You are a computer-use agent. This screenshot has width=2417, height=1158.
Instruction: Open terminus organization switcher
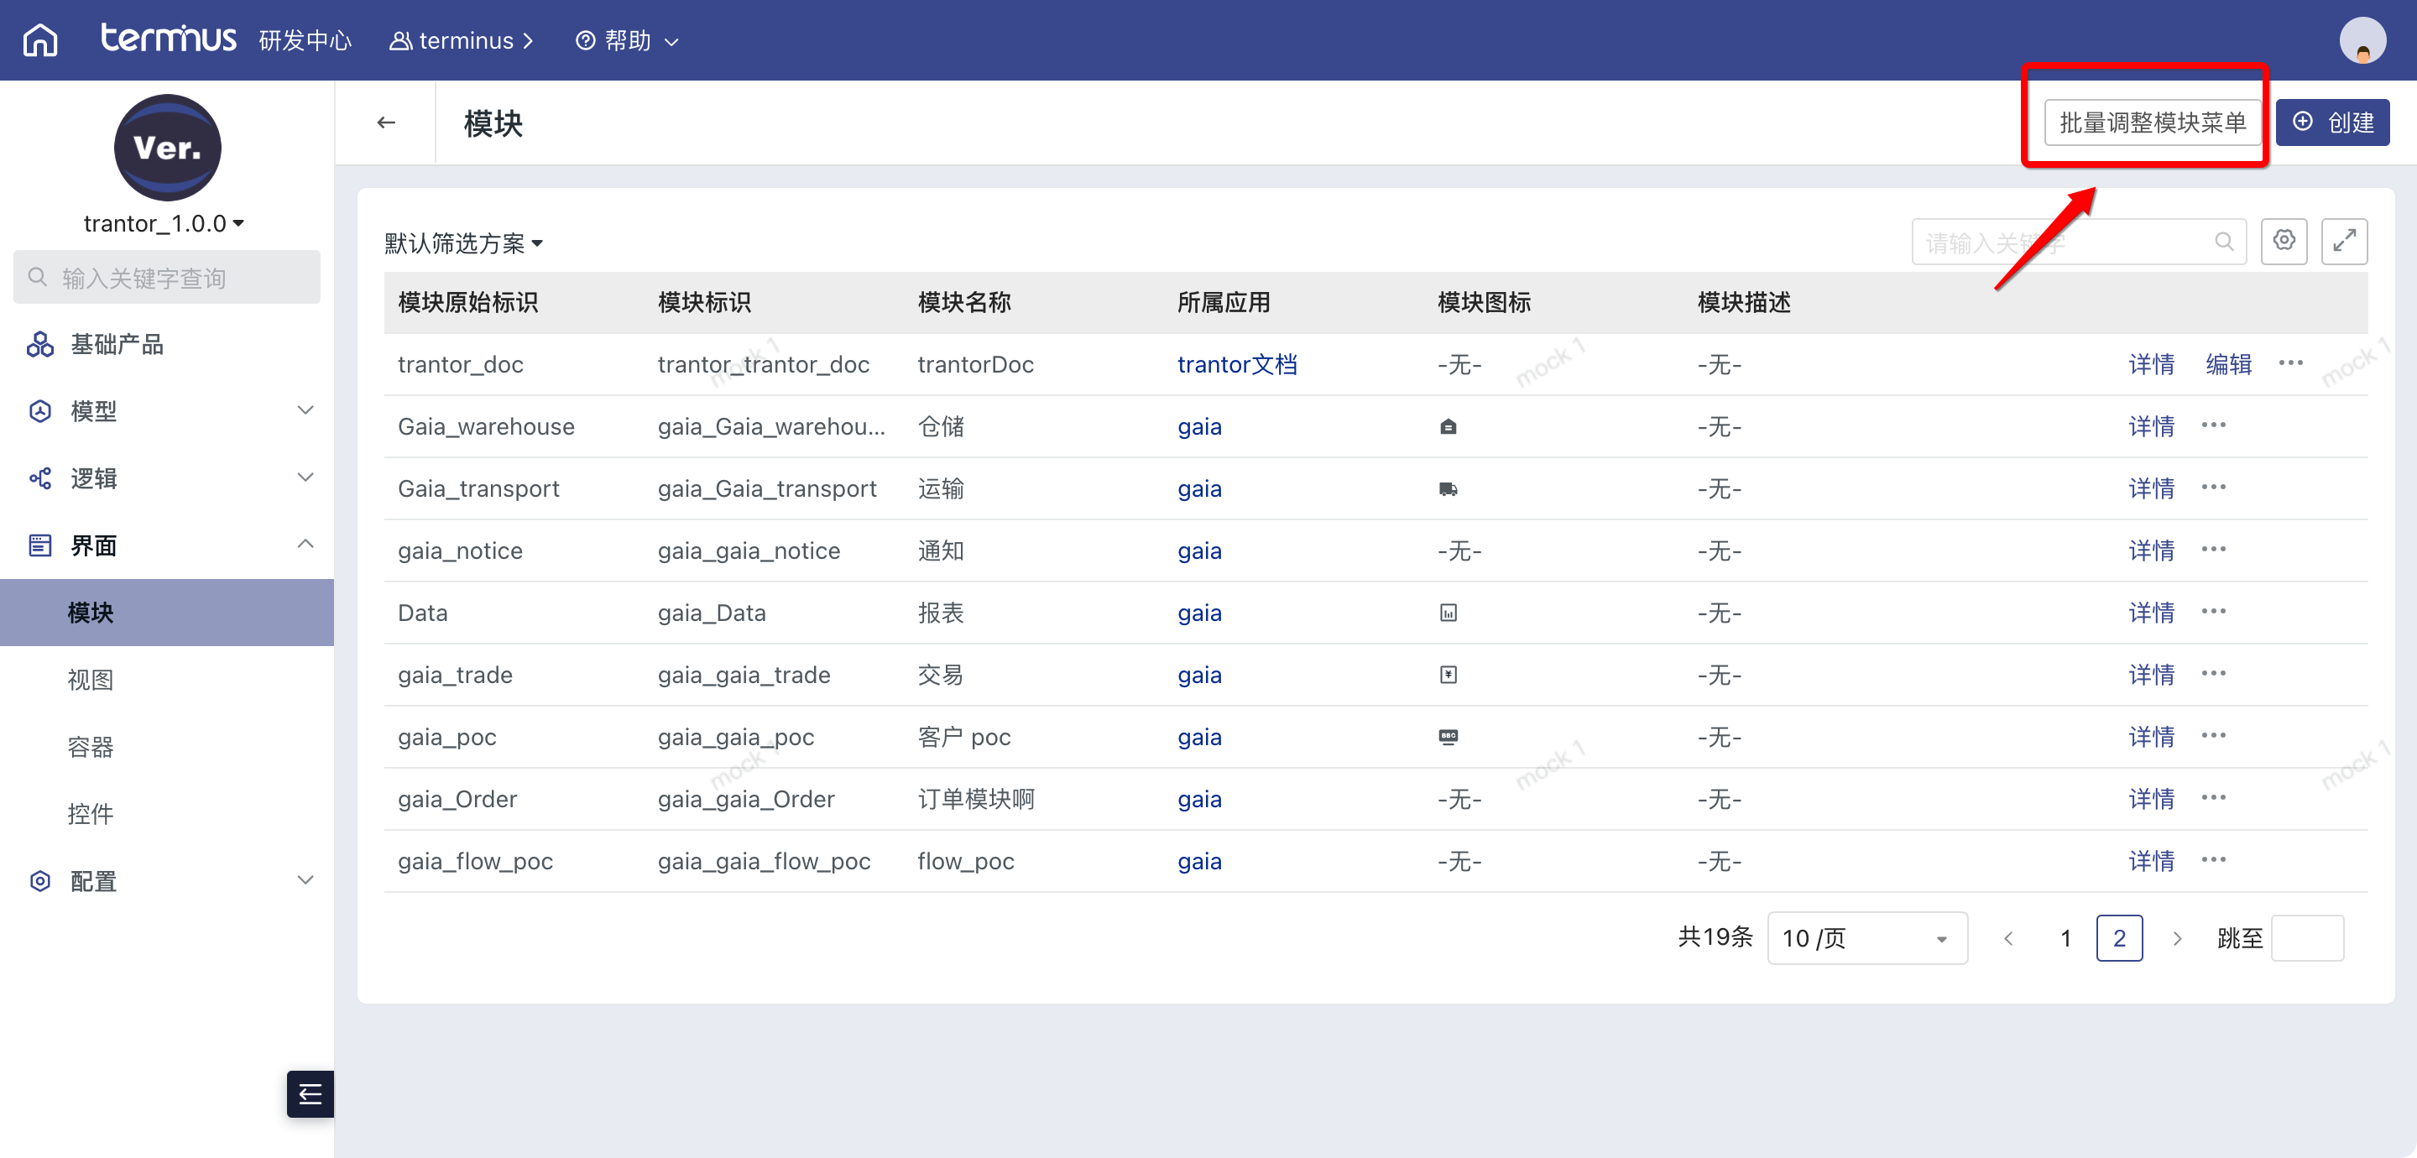click(462, 40)
